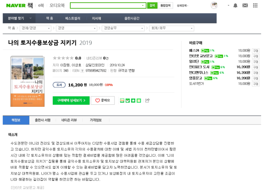This screenshot has height=193, width=265.
Task: Click the ISBN help question mark icon
Action: [82, 71]
